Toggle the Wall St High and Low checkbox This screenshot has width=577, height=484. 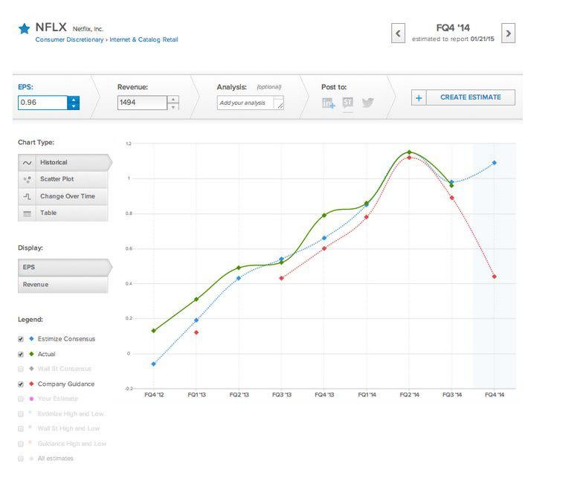(x=21, y=429)
